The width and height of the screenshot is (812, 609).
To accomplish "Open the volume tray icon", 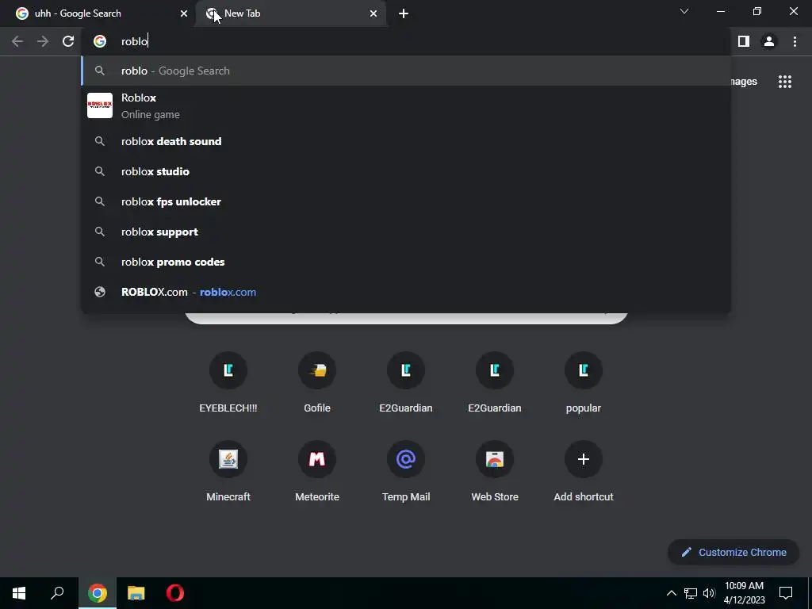I will 709,593.
